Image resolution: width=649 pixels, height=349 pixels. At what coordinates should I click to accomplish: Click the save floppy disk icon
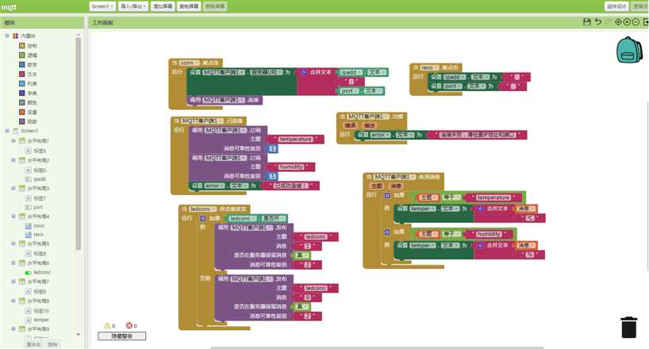click(586, 22)
